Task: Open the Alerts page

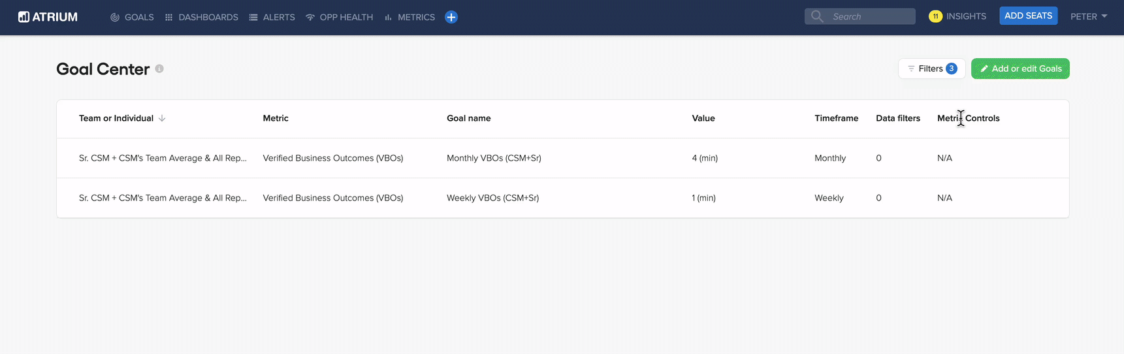Action: click(272, 17)
